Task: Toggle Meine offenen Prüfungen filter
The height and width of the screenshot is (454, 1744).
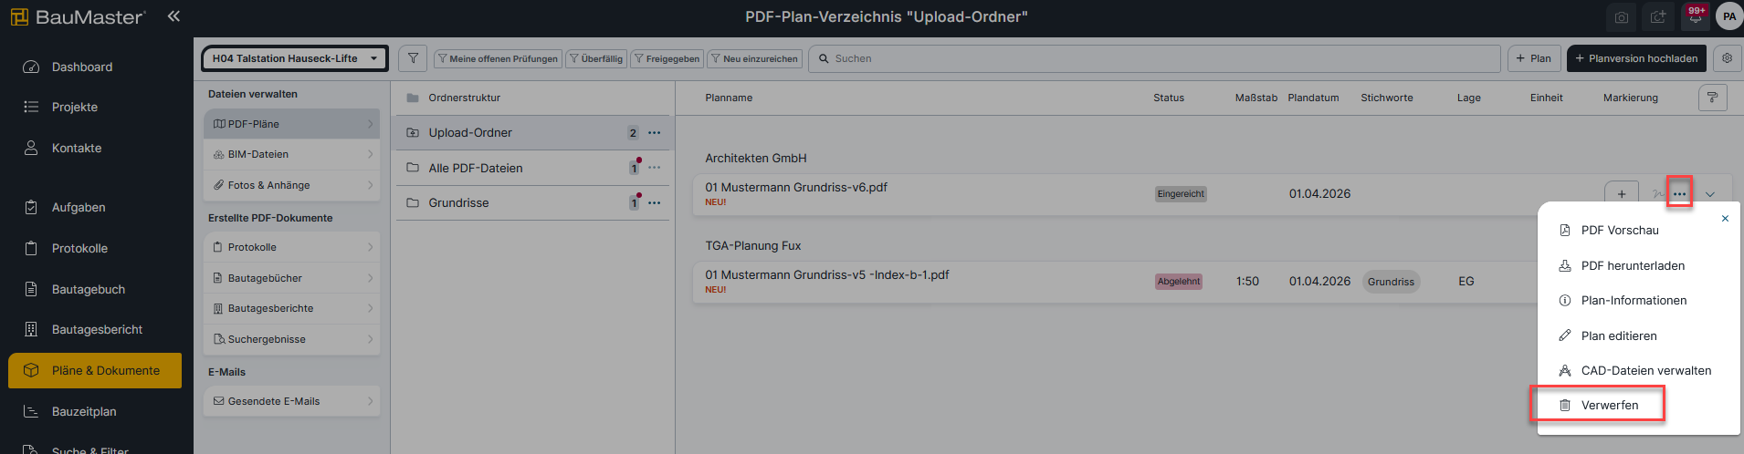Action: pos(498,58)
